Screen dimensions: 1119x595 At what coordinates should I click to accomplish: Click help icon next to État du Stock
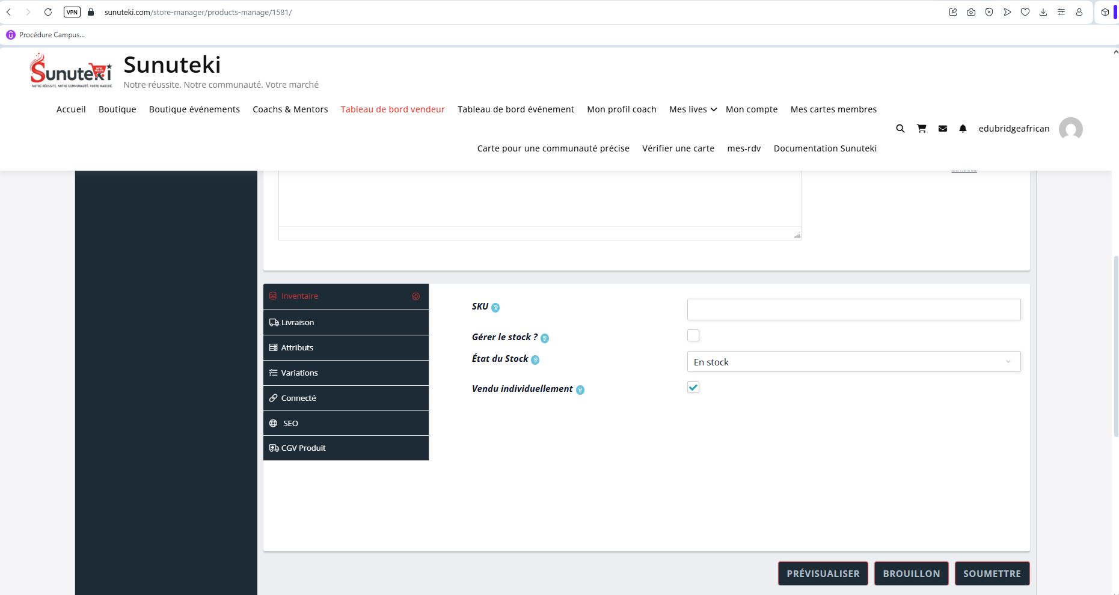(x=535, y=360)
